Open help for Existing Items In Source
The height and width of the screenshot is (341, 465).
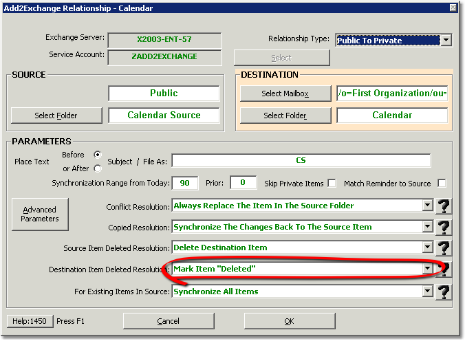(444, 291)
